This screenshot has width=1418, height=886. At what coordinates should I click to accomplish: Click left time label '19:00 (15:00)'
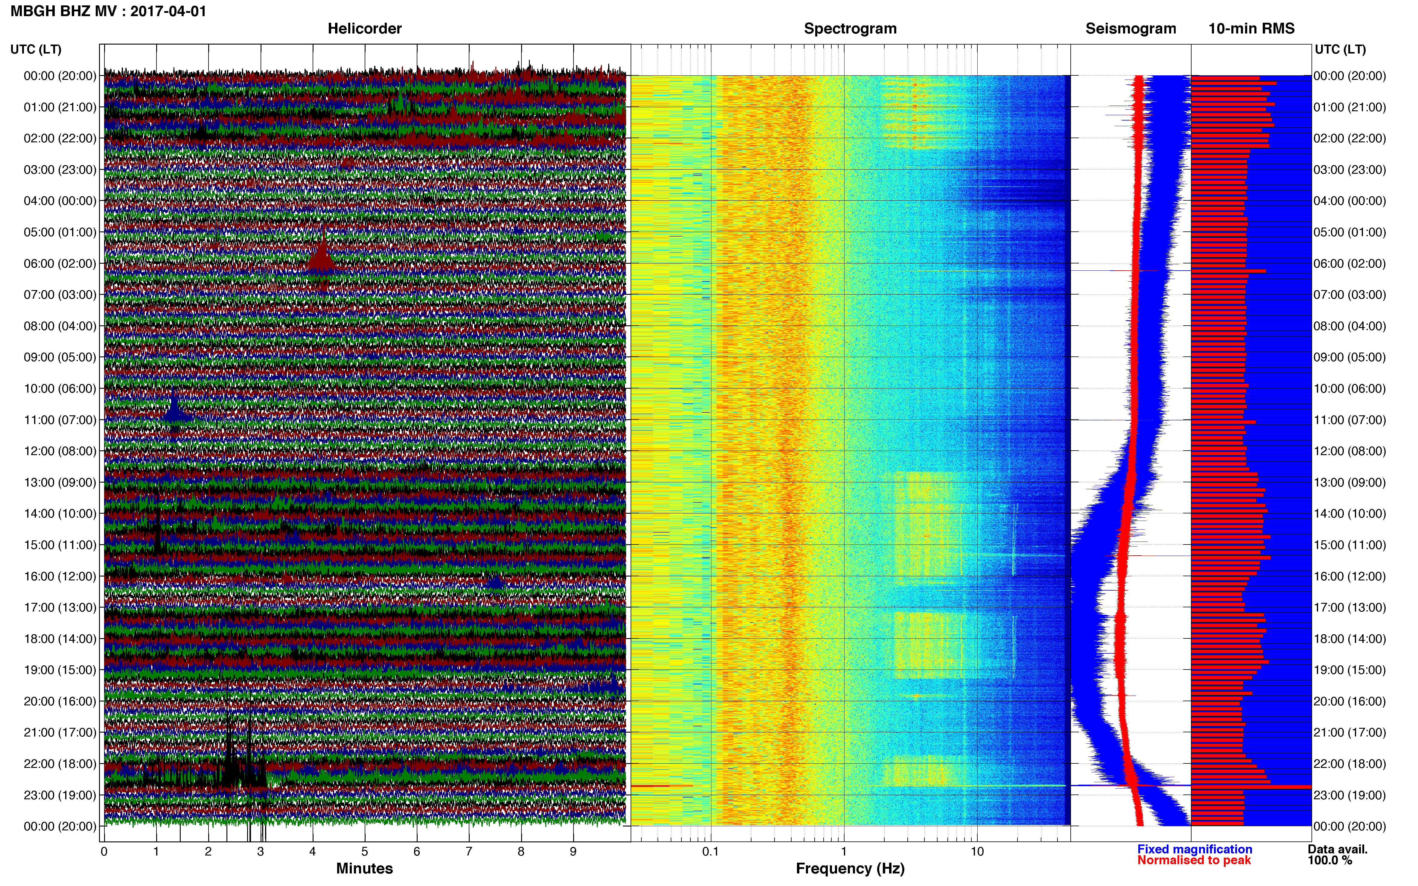coord(60,670)
